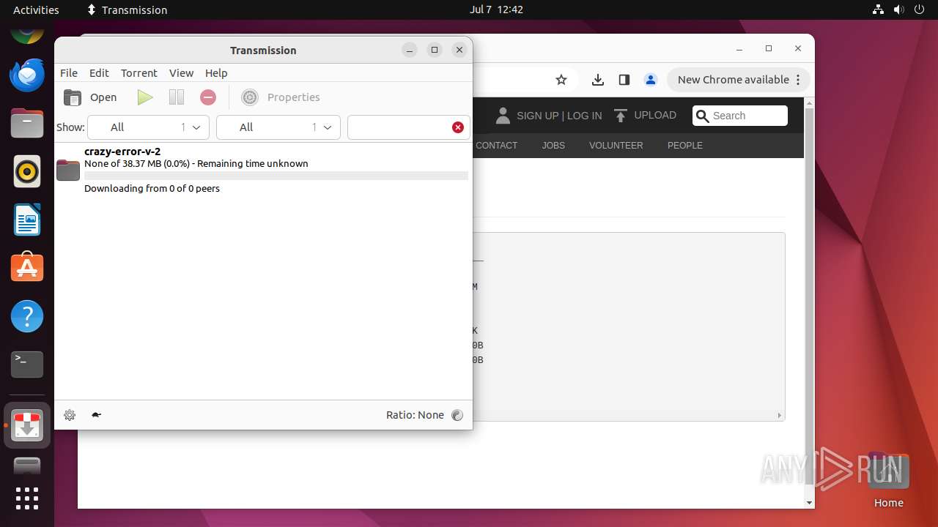938x527 pixels.
Task: Open Chrome downloads icon
Action: [598, 80]
